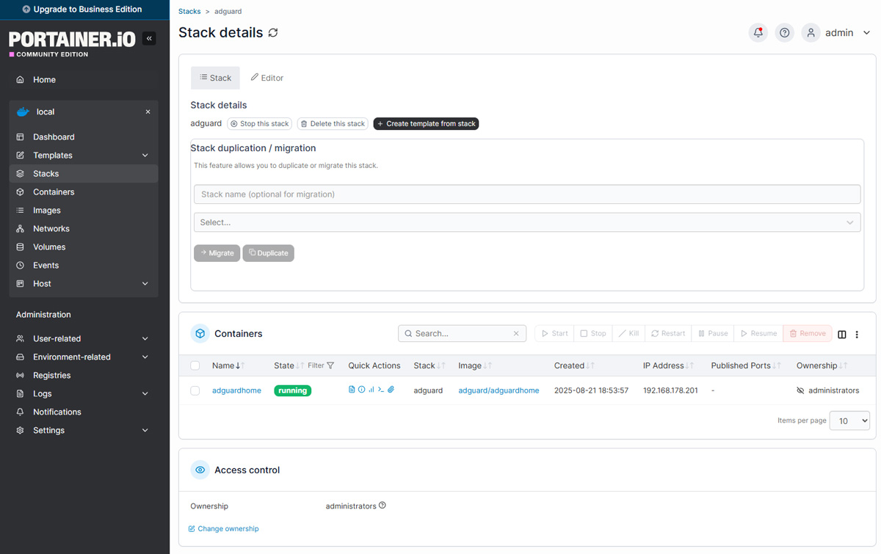Image resolution: width=881 pixels, height=554 pixels.
Task: Open the environment Select dropdown
Action: point(527,222)
